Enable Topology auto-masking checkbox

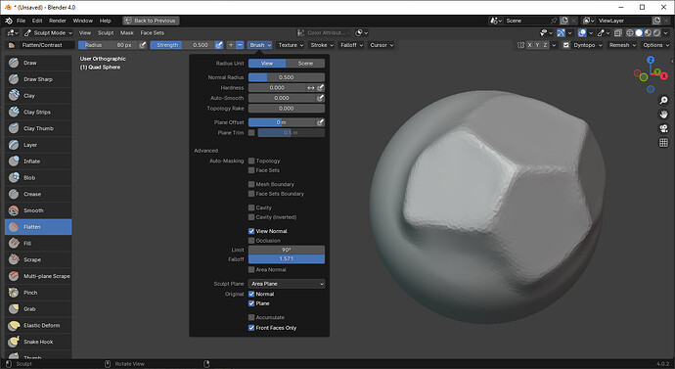pos(251,161)
